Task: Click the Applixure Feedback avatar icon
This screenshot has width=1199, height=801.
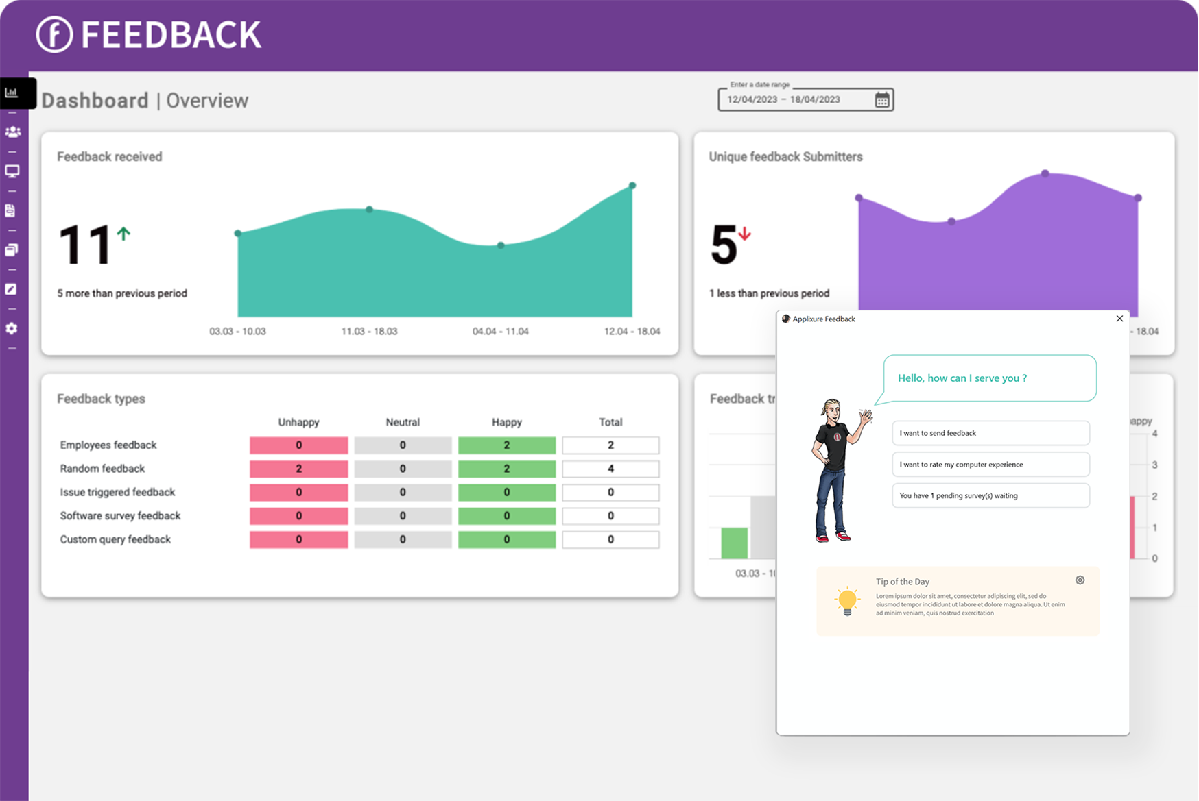Action: pyautogui.click(x=785, y=319)
